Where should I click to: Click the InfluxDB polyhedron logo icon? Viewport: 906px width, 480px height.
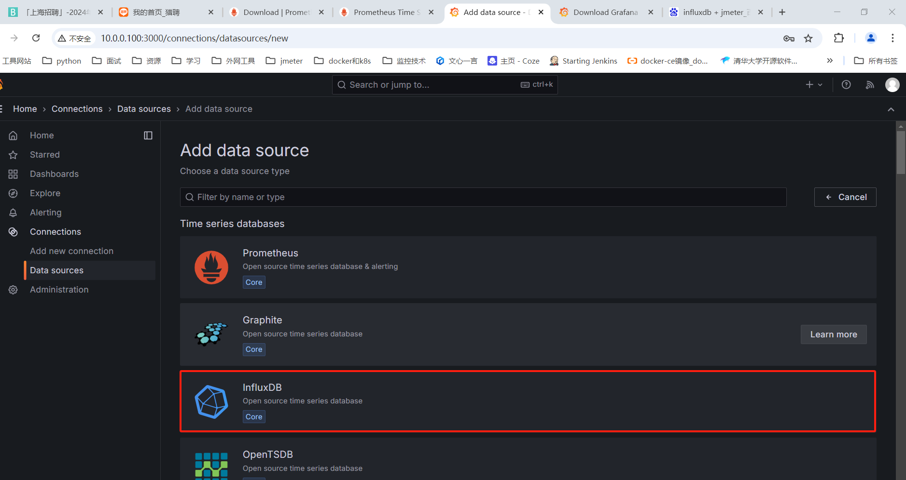click(x=211, y=401)
